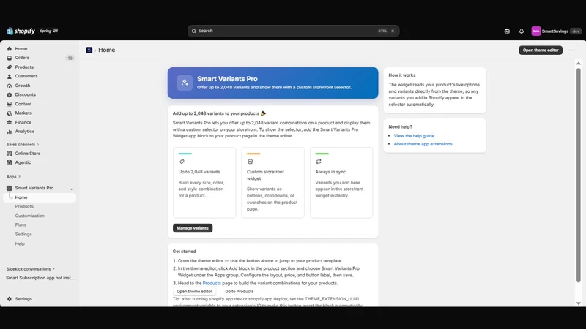586x329 pixels.
Task: Follow the Products link in step 3
Action: 212,283
